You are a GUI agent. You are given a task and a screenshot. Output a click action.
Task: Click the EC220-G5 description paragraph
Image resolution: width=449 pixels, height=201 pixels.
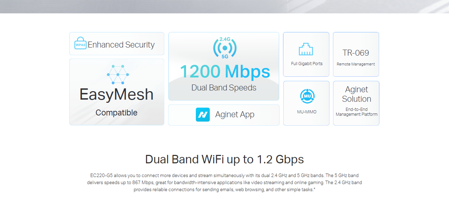[x=224, y=182]
